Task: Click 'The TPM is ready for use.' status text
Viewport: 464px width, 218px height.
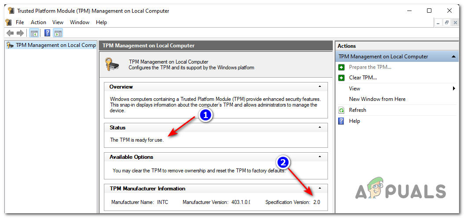Action: (x=137, y=140)
